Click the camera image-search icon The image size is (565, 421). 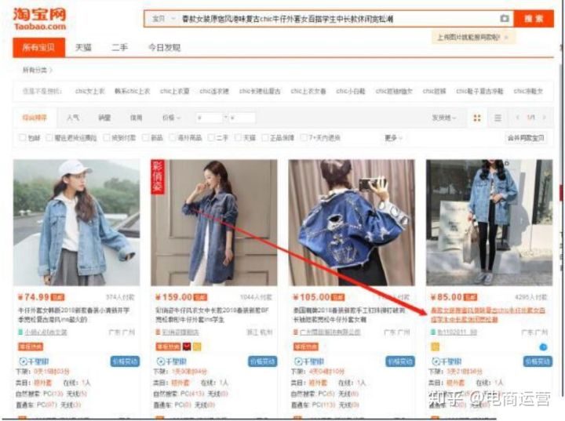pyautogui.click(x=505, y=18)
